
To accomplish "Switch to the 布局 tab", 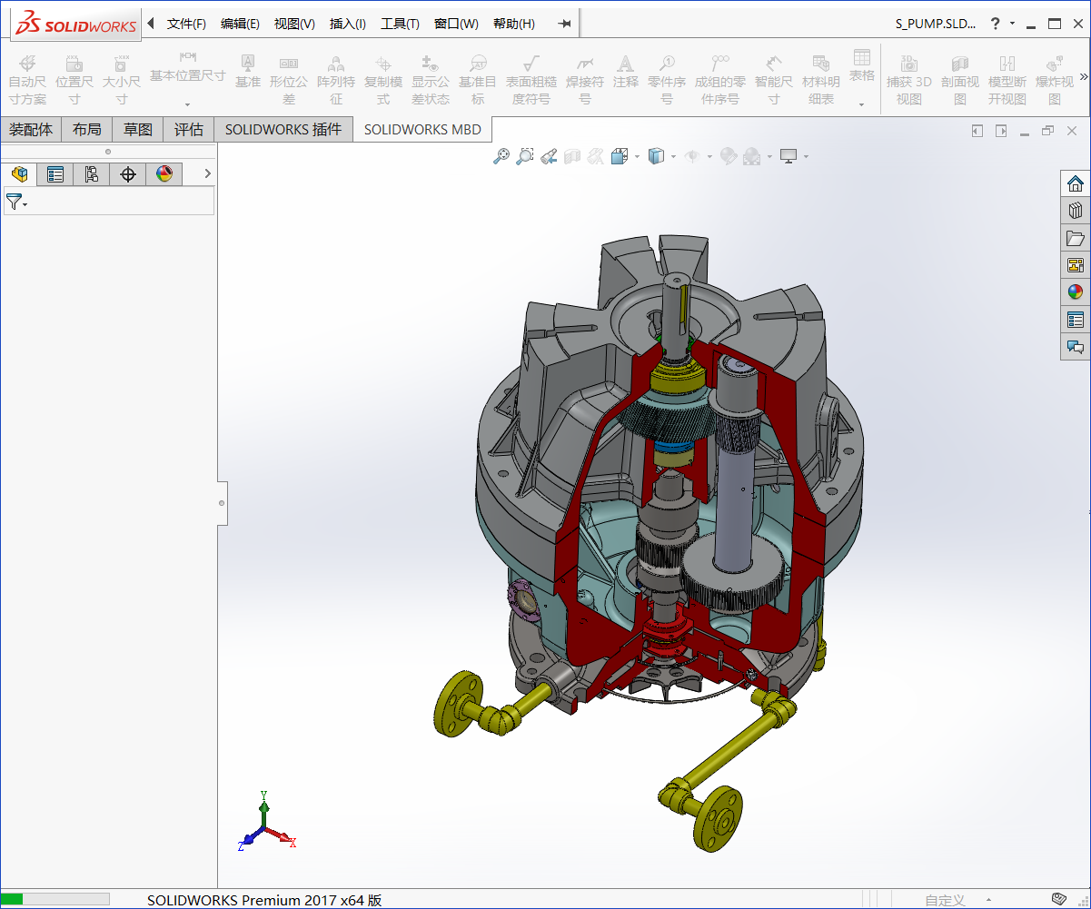I will coord(87,130).
